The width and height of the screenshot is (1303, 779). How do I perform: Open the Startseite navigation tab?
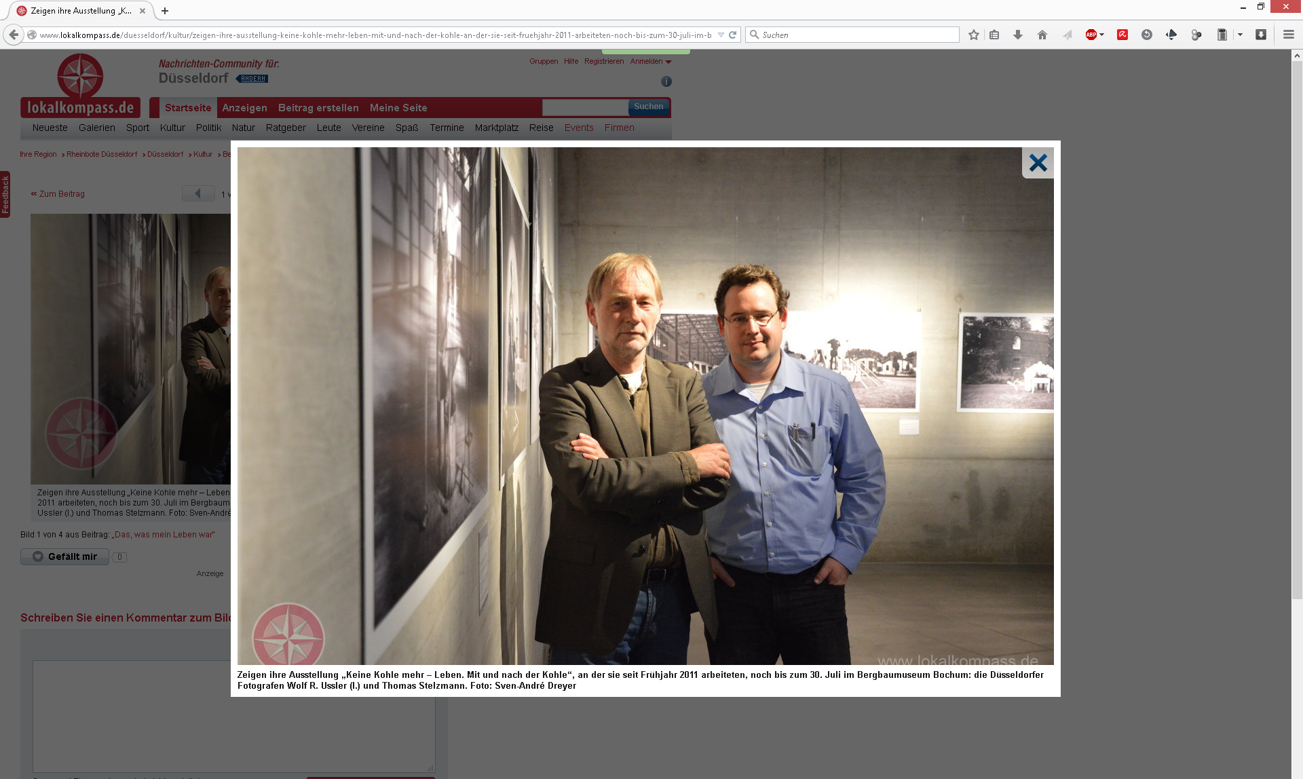click(x=188, y=108)
